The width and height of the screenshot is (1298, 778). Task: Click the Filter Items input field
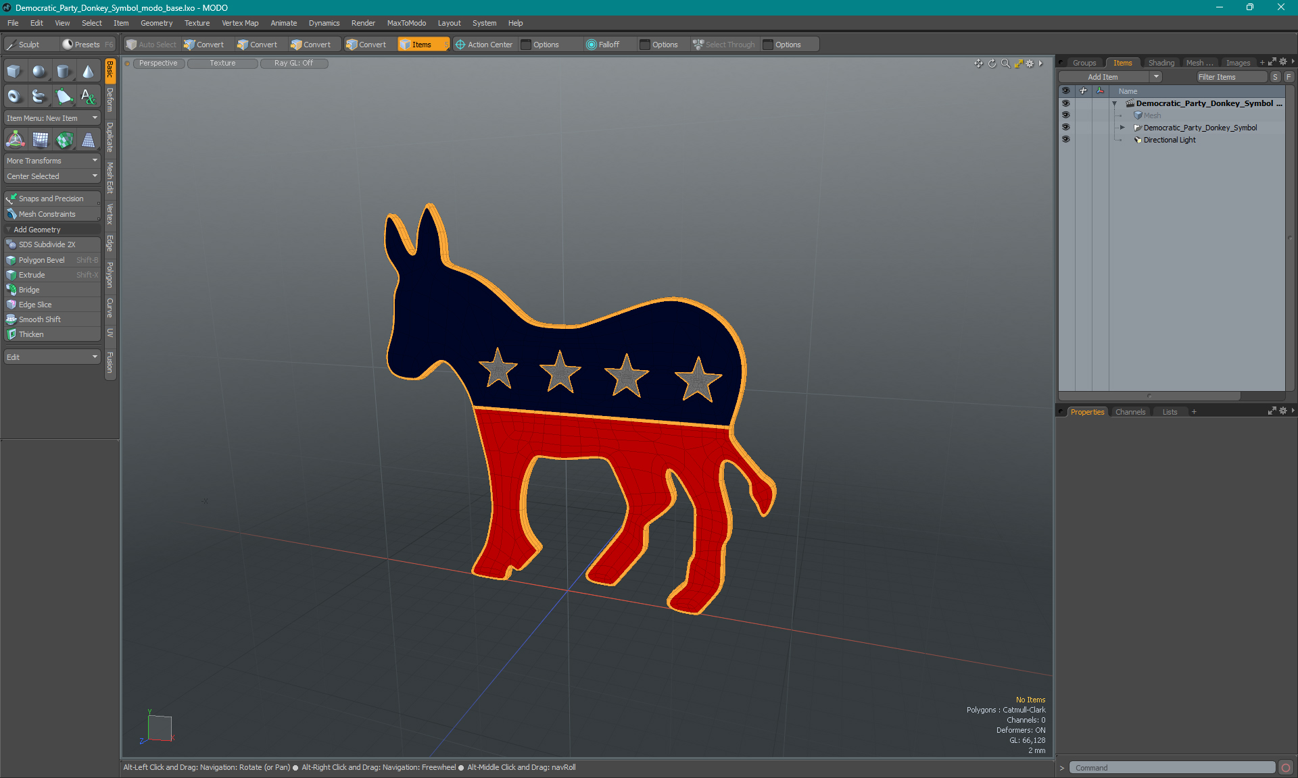1230,77
